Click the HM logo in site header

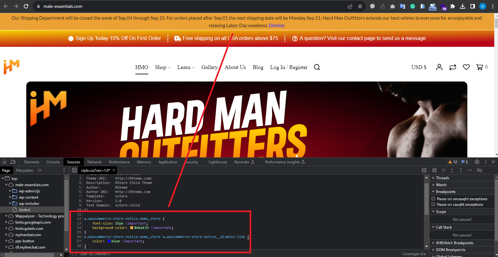[x=12, y=67]
